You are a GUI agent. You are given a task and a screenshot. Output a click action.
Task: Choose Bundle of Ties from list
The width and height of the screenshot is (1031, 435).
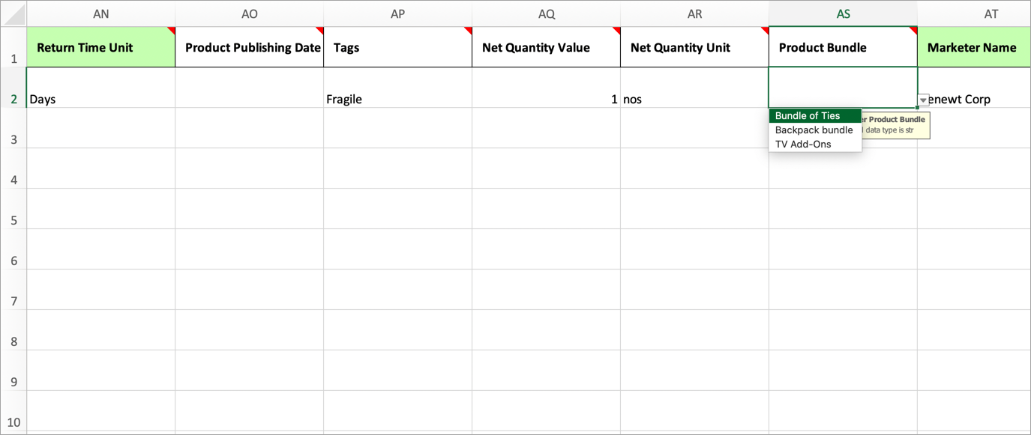pyautogui.click(x=815, y=116)
